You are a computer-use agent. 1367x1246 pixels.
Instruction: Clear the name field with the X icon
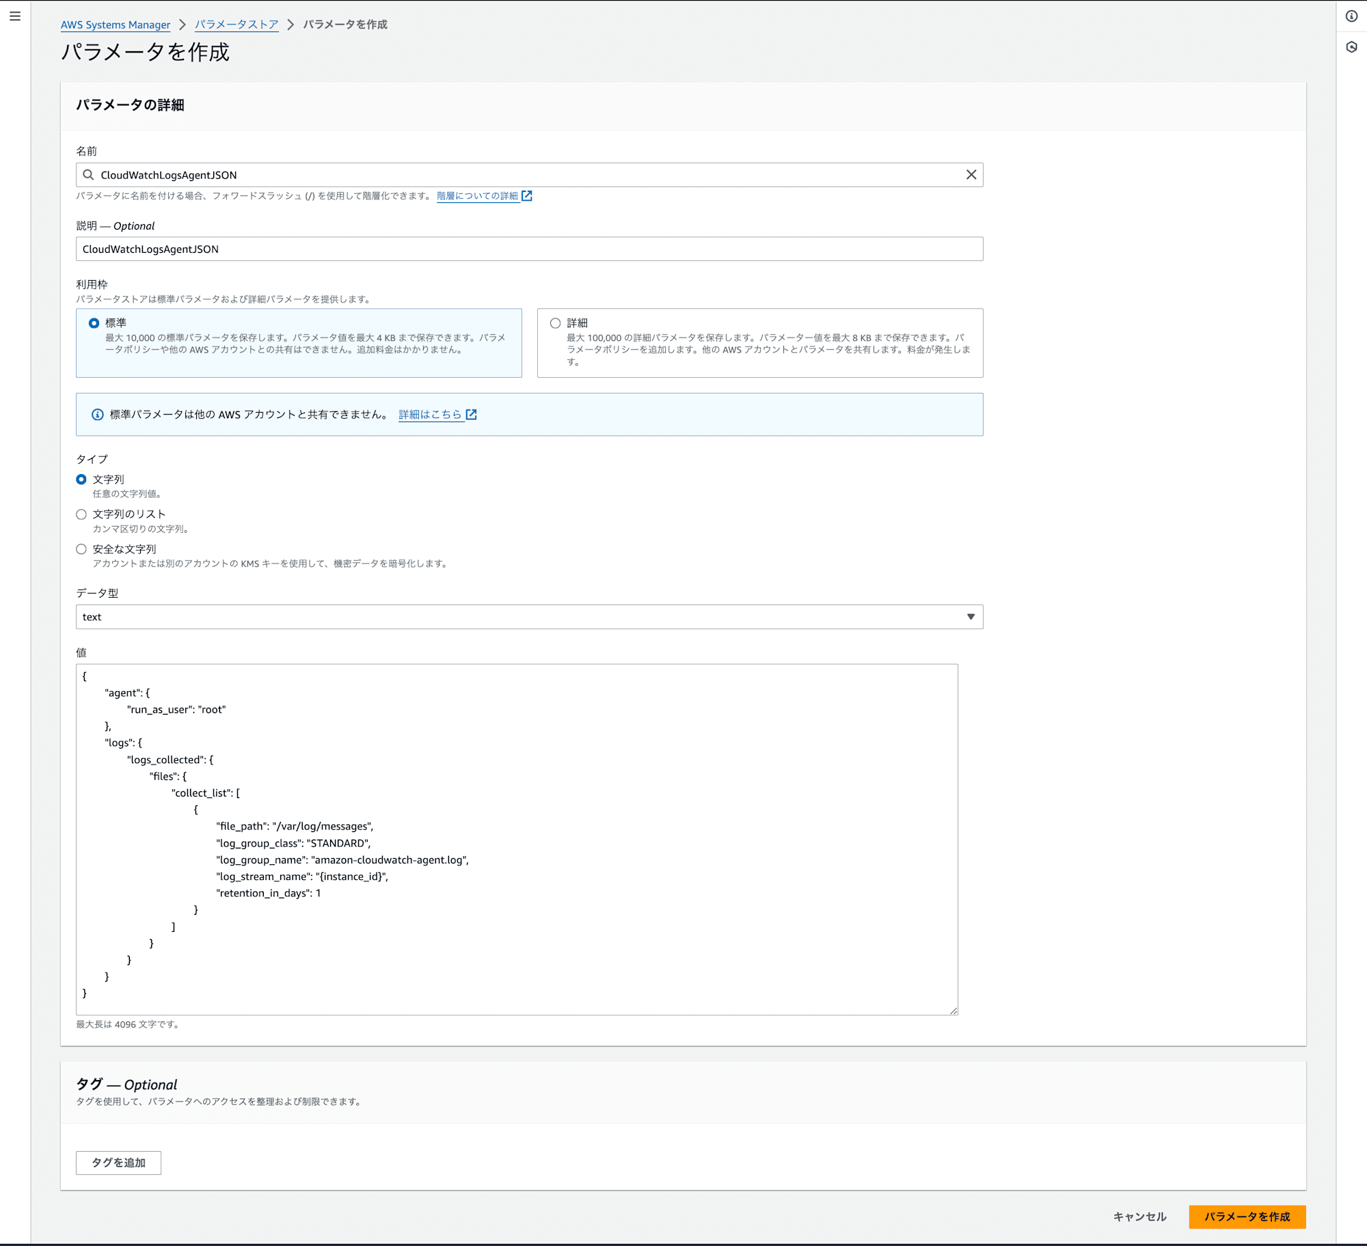971,175
